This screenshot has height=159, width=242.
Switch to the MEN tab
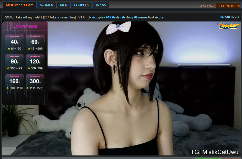64,5
